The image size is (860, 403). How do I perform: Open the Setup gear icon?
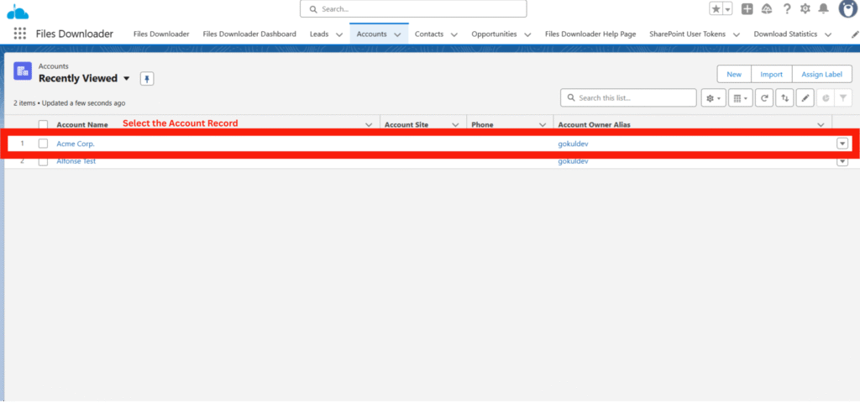pos(805,8)
